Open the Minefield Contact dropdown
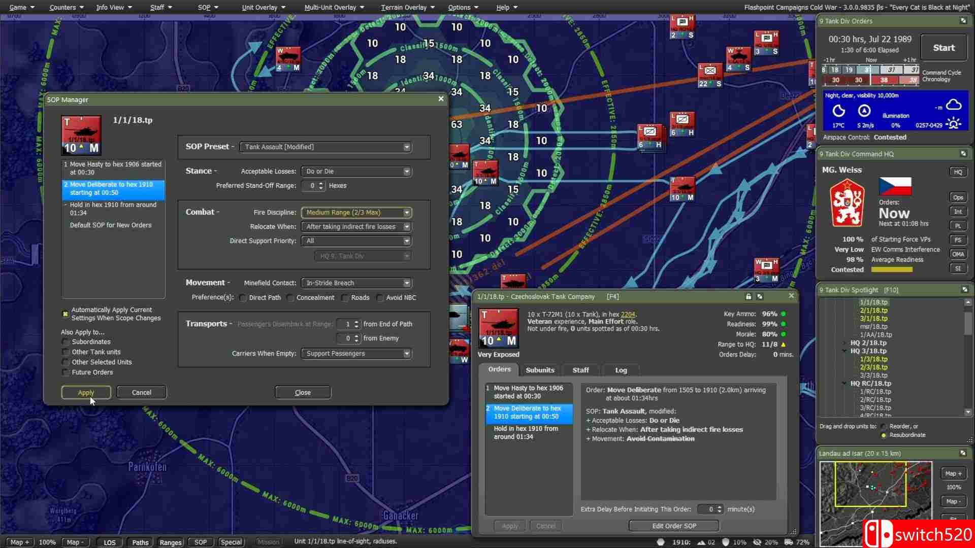 (x=406, y=283)
